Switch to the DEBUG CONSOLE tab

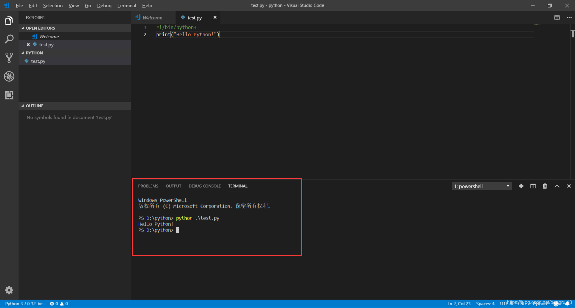(x=205, y=186)
